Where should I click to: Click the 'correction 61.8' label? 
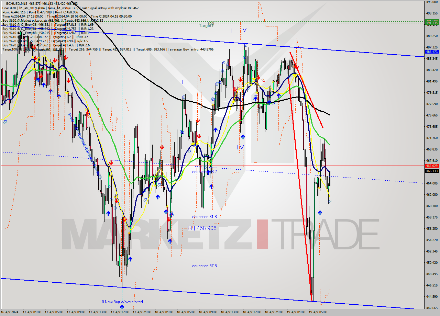click(205, 217)
